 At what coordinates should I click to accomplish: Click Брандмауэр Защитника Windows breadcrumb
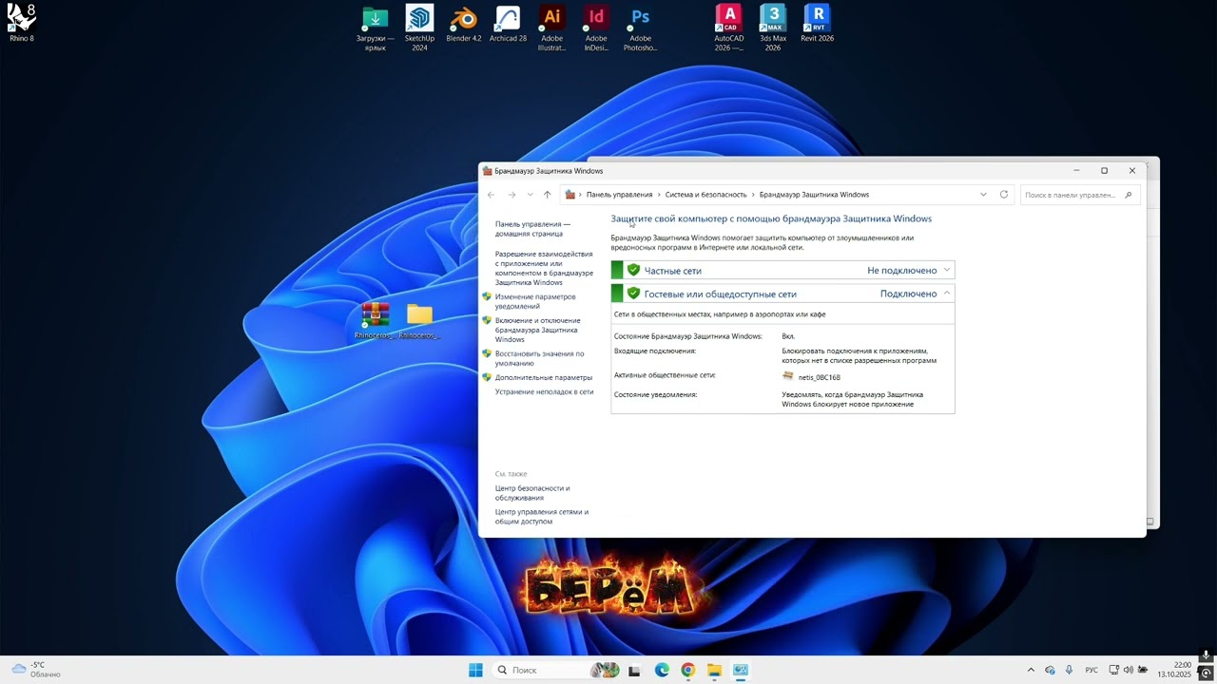814,195
